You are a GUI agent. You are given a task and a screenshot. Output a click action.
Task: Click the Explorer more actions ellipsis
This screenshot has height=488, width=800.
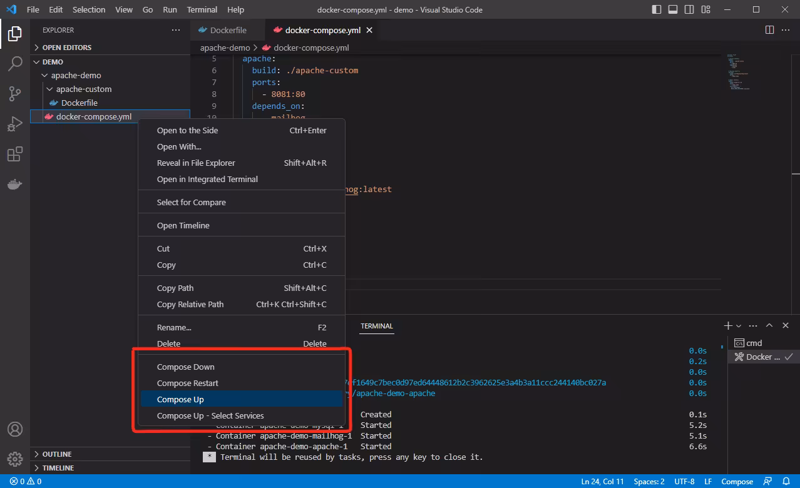(176, 30)
